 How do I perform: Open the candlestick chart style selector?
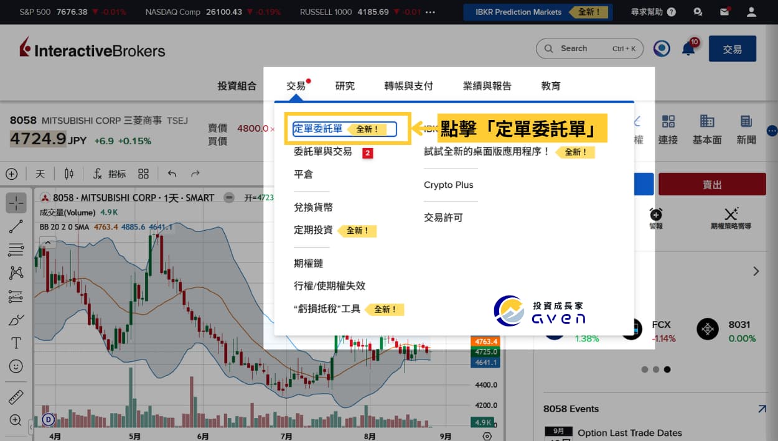coord(68,174)
